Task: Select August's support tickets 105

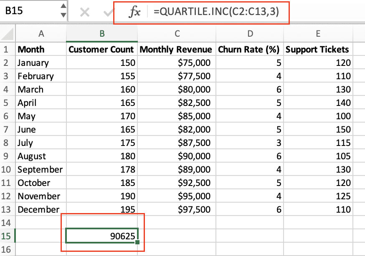Action: [318, 156]
